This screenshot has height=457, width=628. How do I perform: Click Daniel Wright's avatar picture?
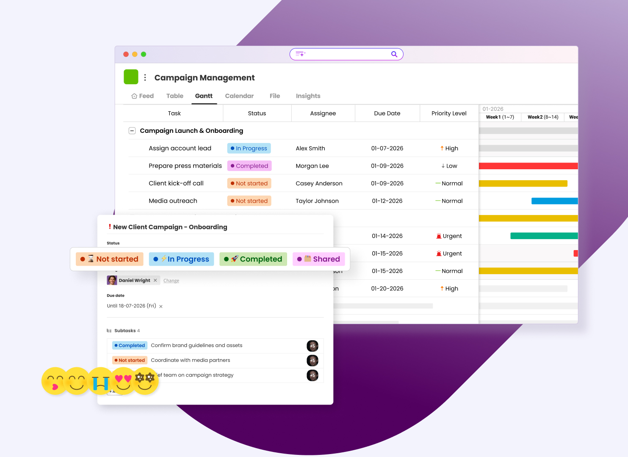pos(112,280)
